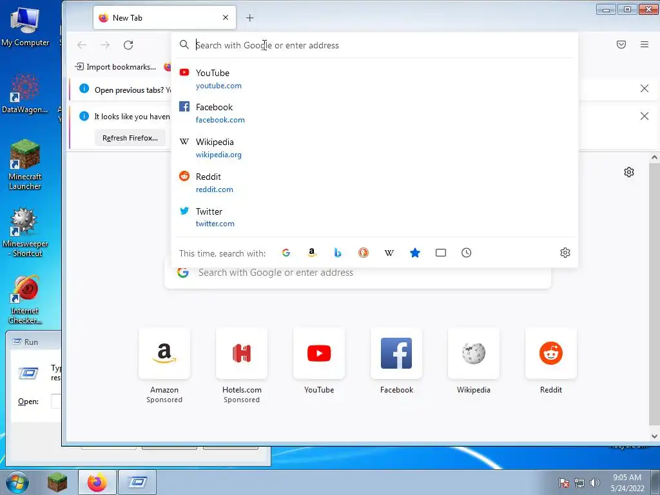Select Internet Checker desktop shortcut

pyautogui.click(x=25, y=300)
